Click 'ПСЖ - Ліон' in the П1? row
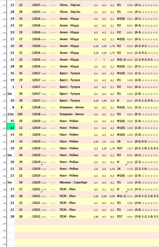Viewport: 159px width, 247px height. pyautogui.click(x=68, y=217)
